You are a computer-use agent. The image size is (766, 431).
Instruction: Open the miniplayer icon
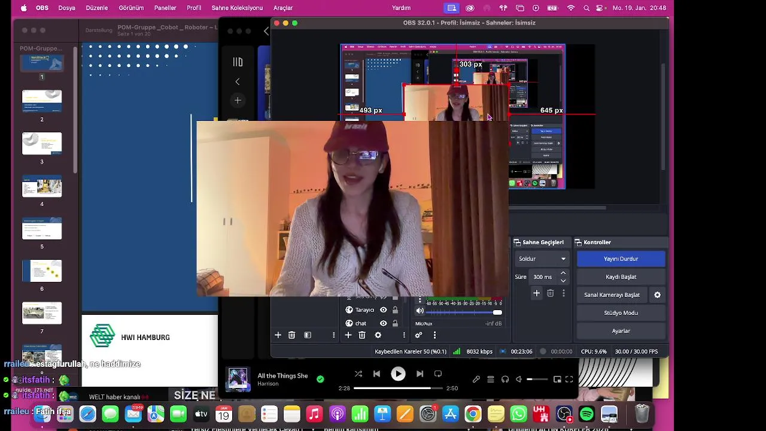[x=557, y=379]
